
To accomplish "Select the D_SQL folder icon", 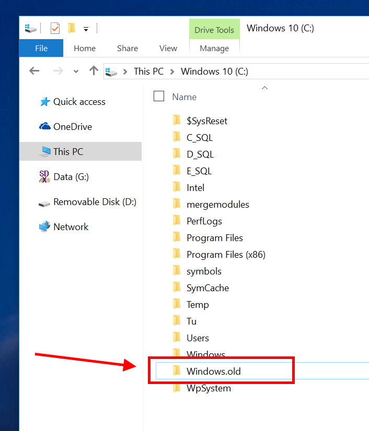I will pyautogui.click(x=177, y=153).
